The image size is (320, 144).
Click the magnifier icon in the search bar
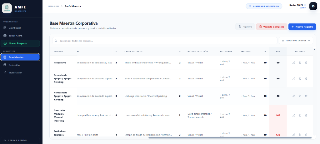tap(56, 41)
